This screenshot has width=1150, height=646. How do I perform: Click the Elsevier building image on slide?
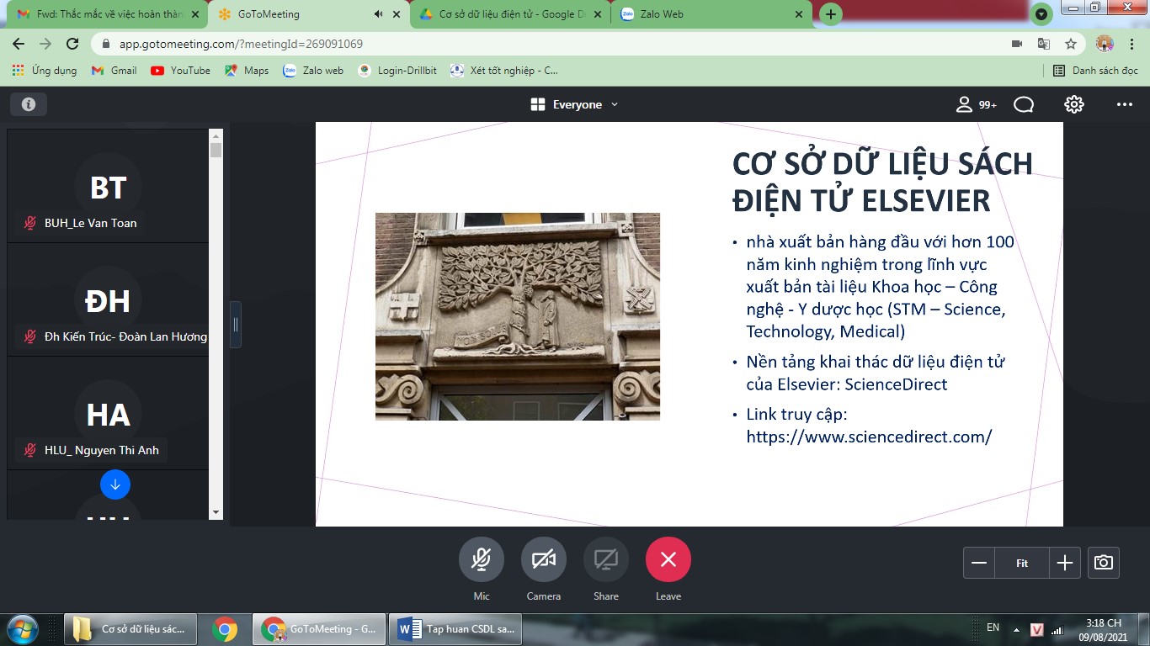(518, 316)
